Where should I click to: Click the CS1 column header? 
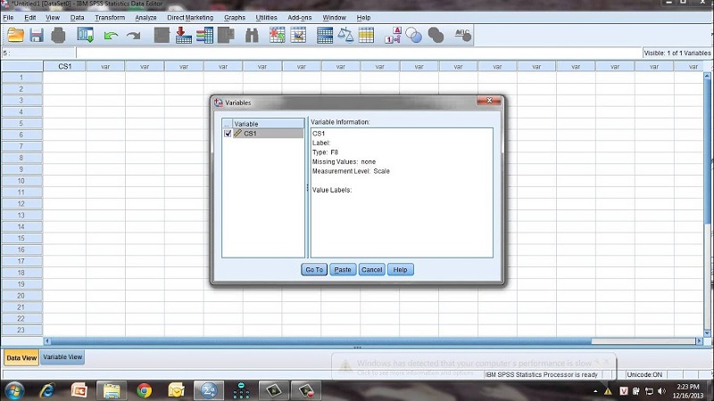coord(64,66)
